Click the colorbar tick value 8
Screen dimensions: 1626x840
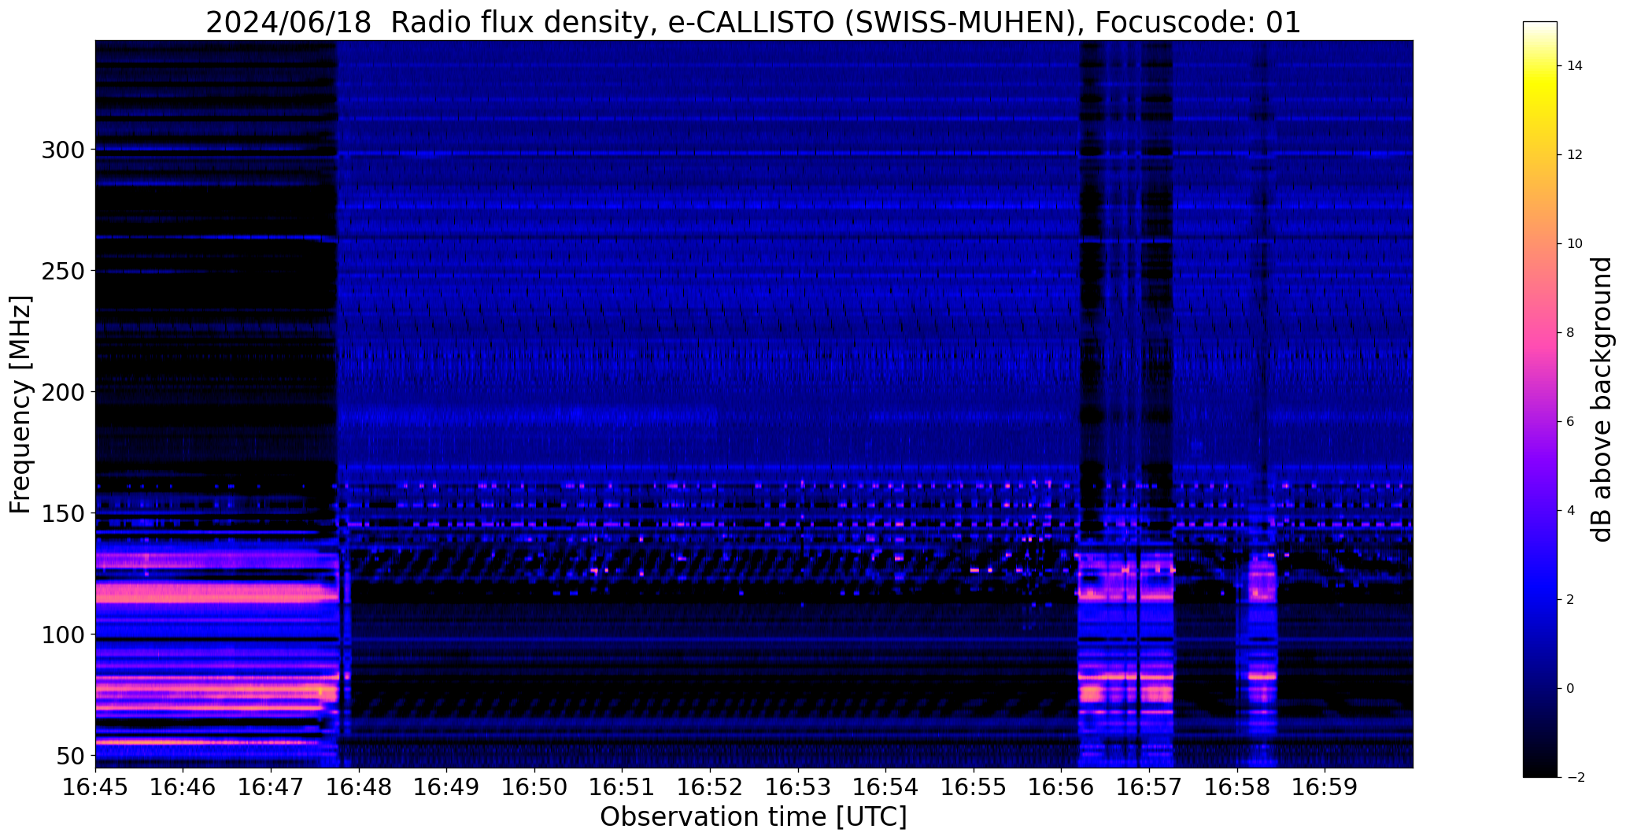pos(1570,333)
